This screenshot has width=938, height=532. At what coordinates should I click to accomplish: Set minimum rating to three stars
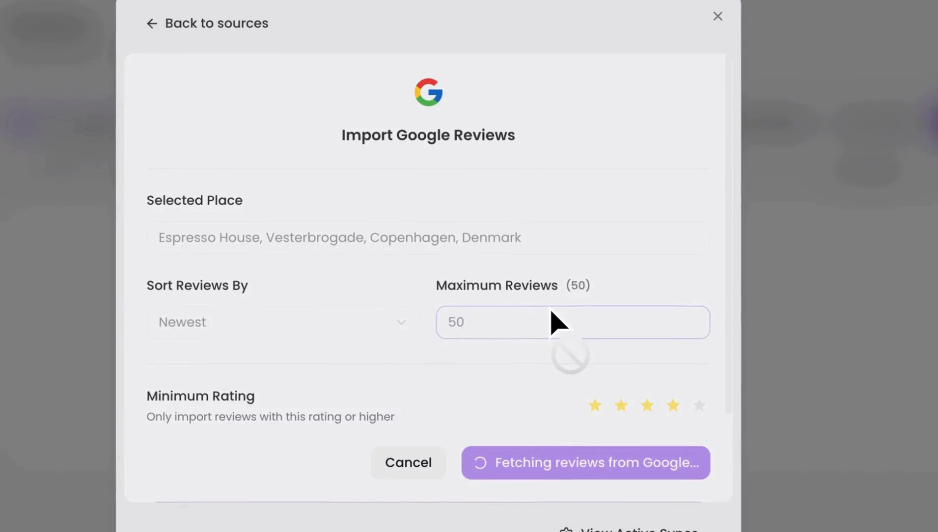pos(647,405)
